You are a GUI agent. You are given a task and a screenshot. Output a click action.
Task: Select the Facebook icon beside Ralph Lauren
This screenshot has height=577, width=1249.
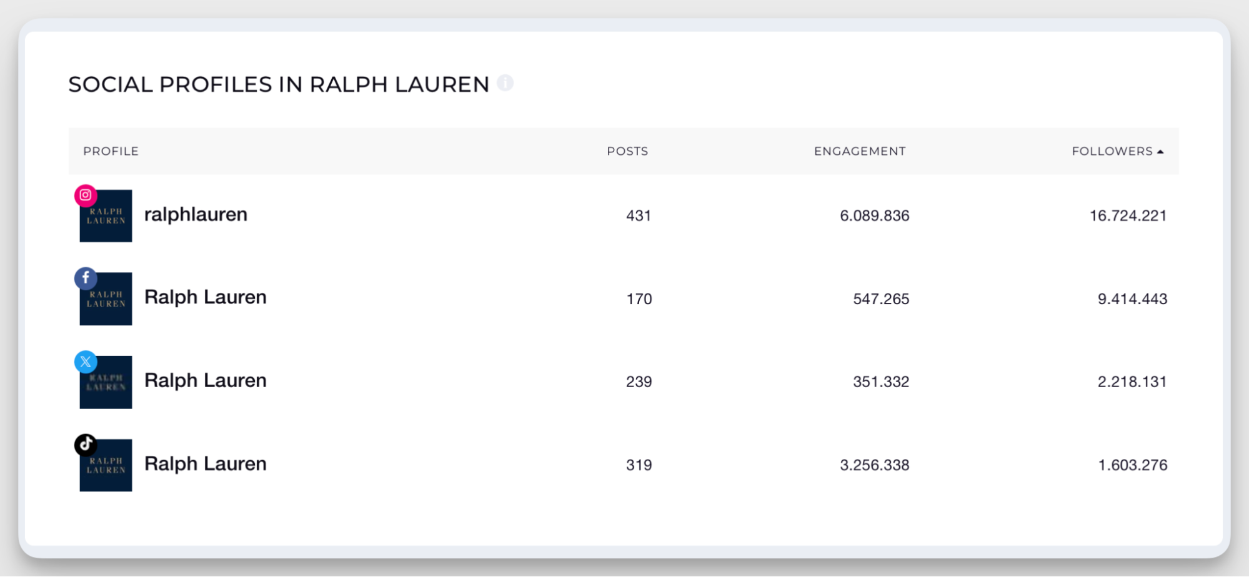85,278
